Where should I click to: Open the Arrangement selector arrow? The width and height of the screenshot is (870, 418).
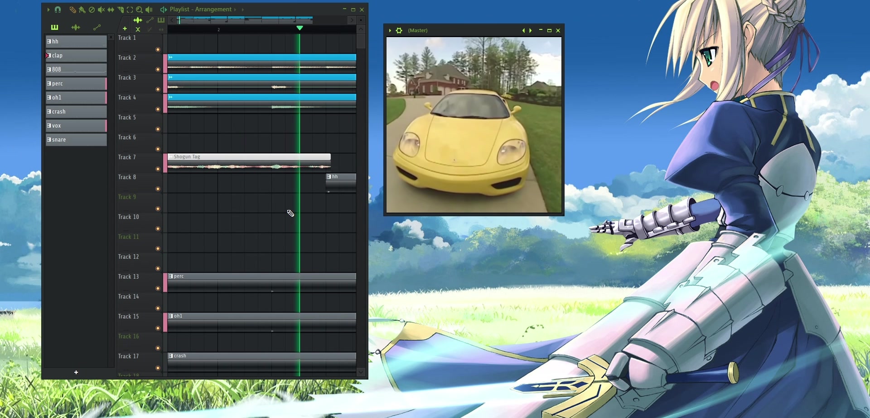235,9
